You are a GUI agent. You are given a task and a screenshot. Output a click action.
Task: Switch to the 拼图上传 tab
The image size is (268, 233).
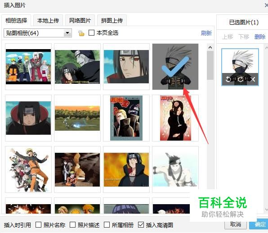click(112, 21)
